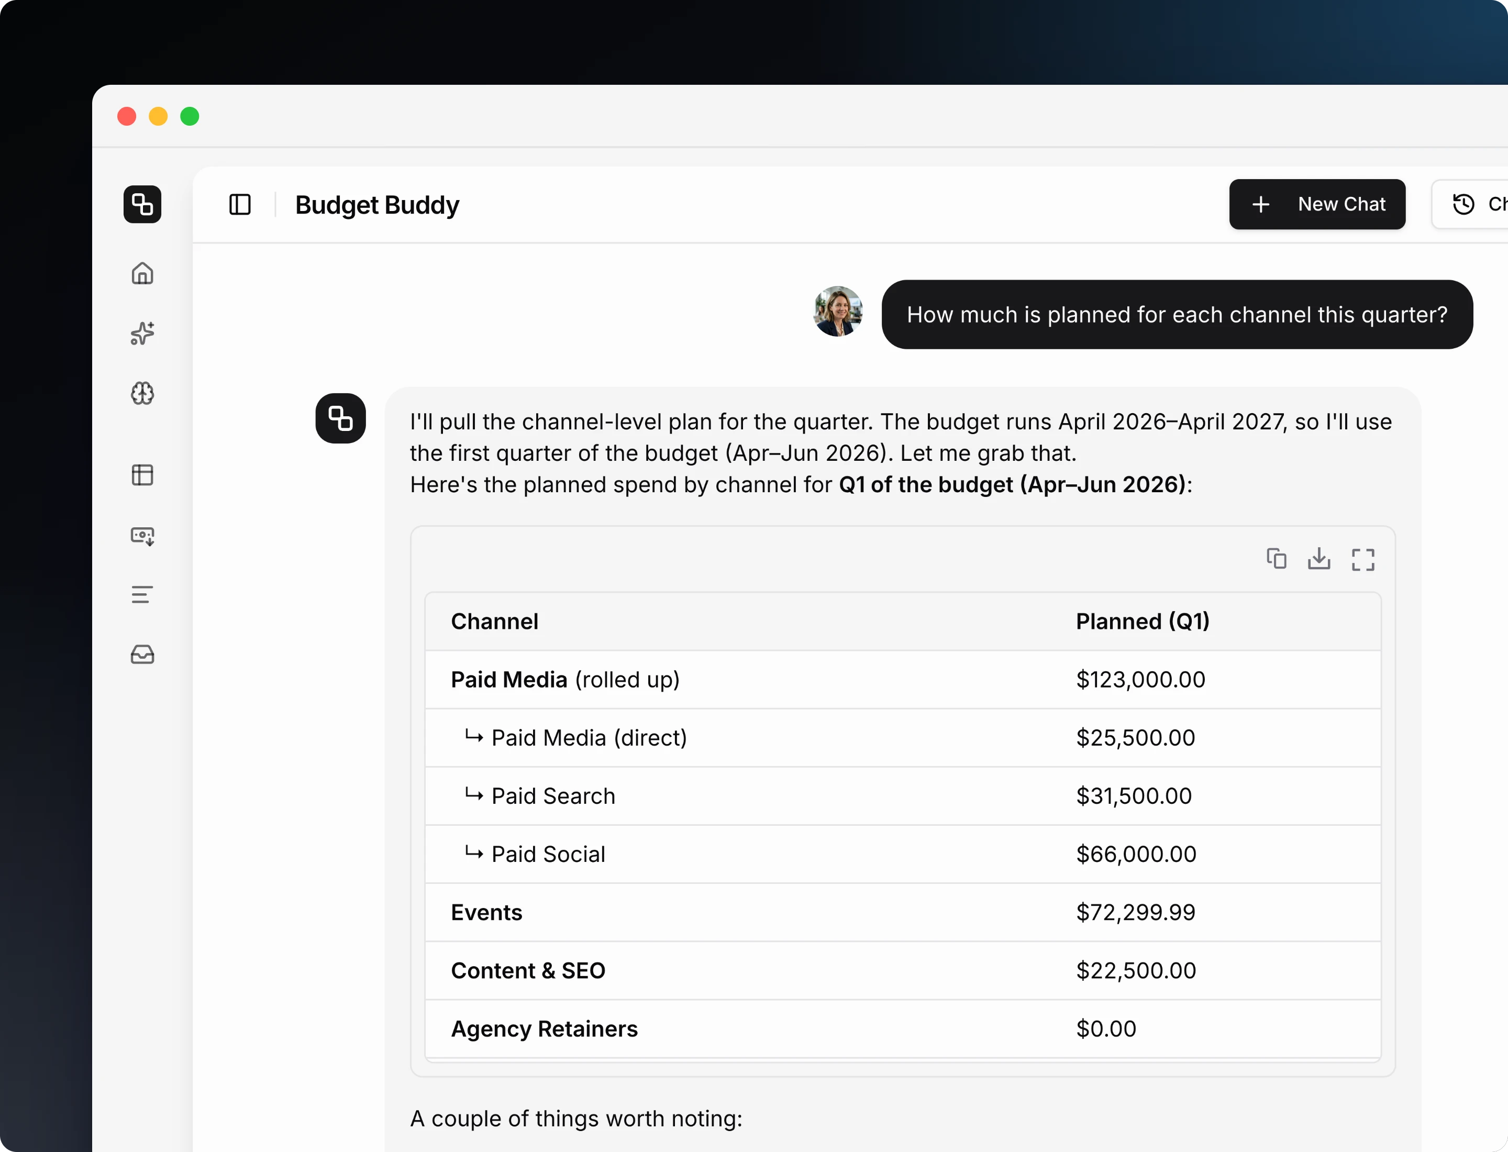Select the $31,500.00 value
Image resolution: width=1508 pixels, height=1152 pixels.
(x=1134, y=796)
